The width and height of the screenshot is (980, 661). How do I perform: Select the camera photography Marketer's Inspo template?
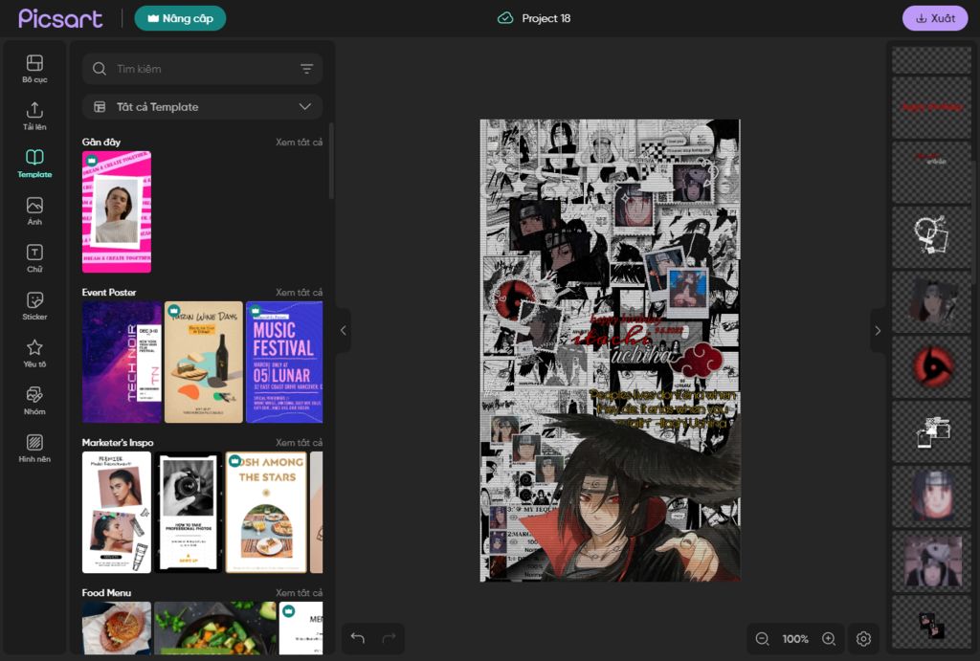click(x=189, y=513)
